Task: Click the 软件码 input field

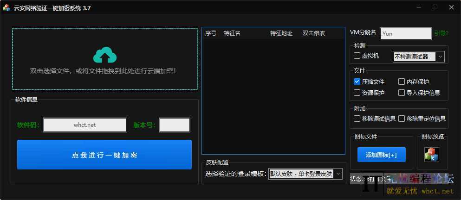Action: [x=85, y=125]
